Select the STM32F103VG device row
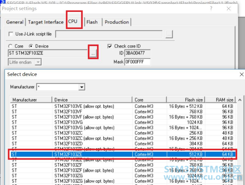The height and width of the screenshot is (185, 245). click(123, 122)
